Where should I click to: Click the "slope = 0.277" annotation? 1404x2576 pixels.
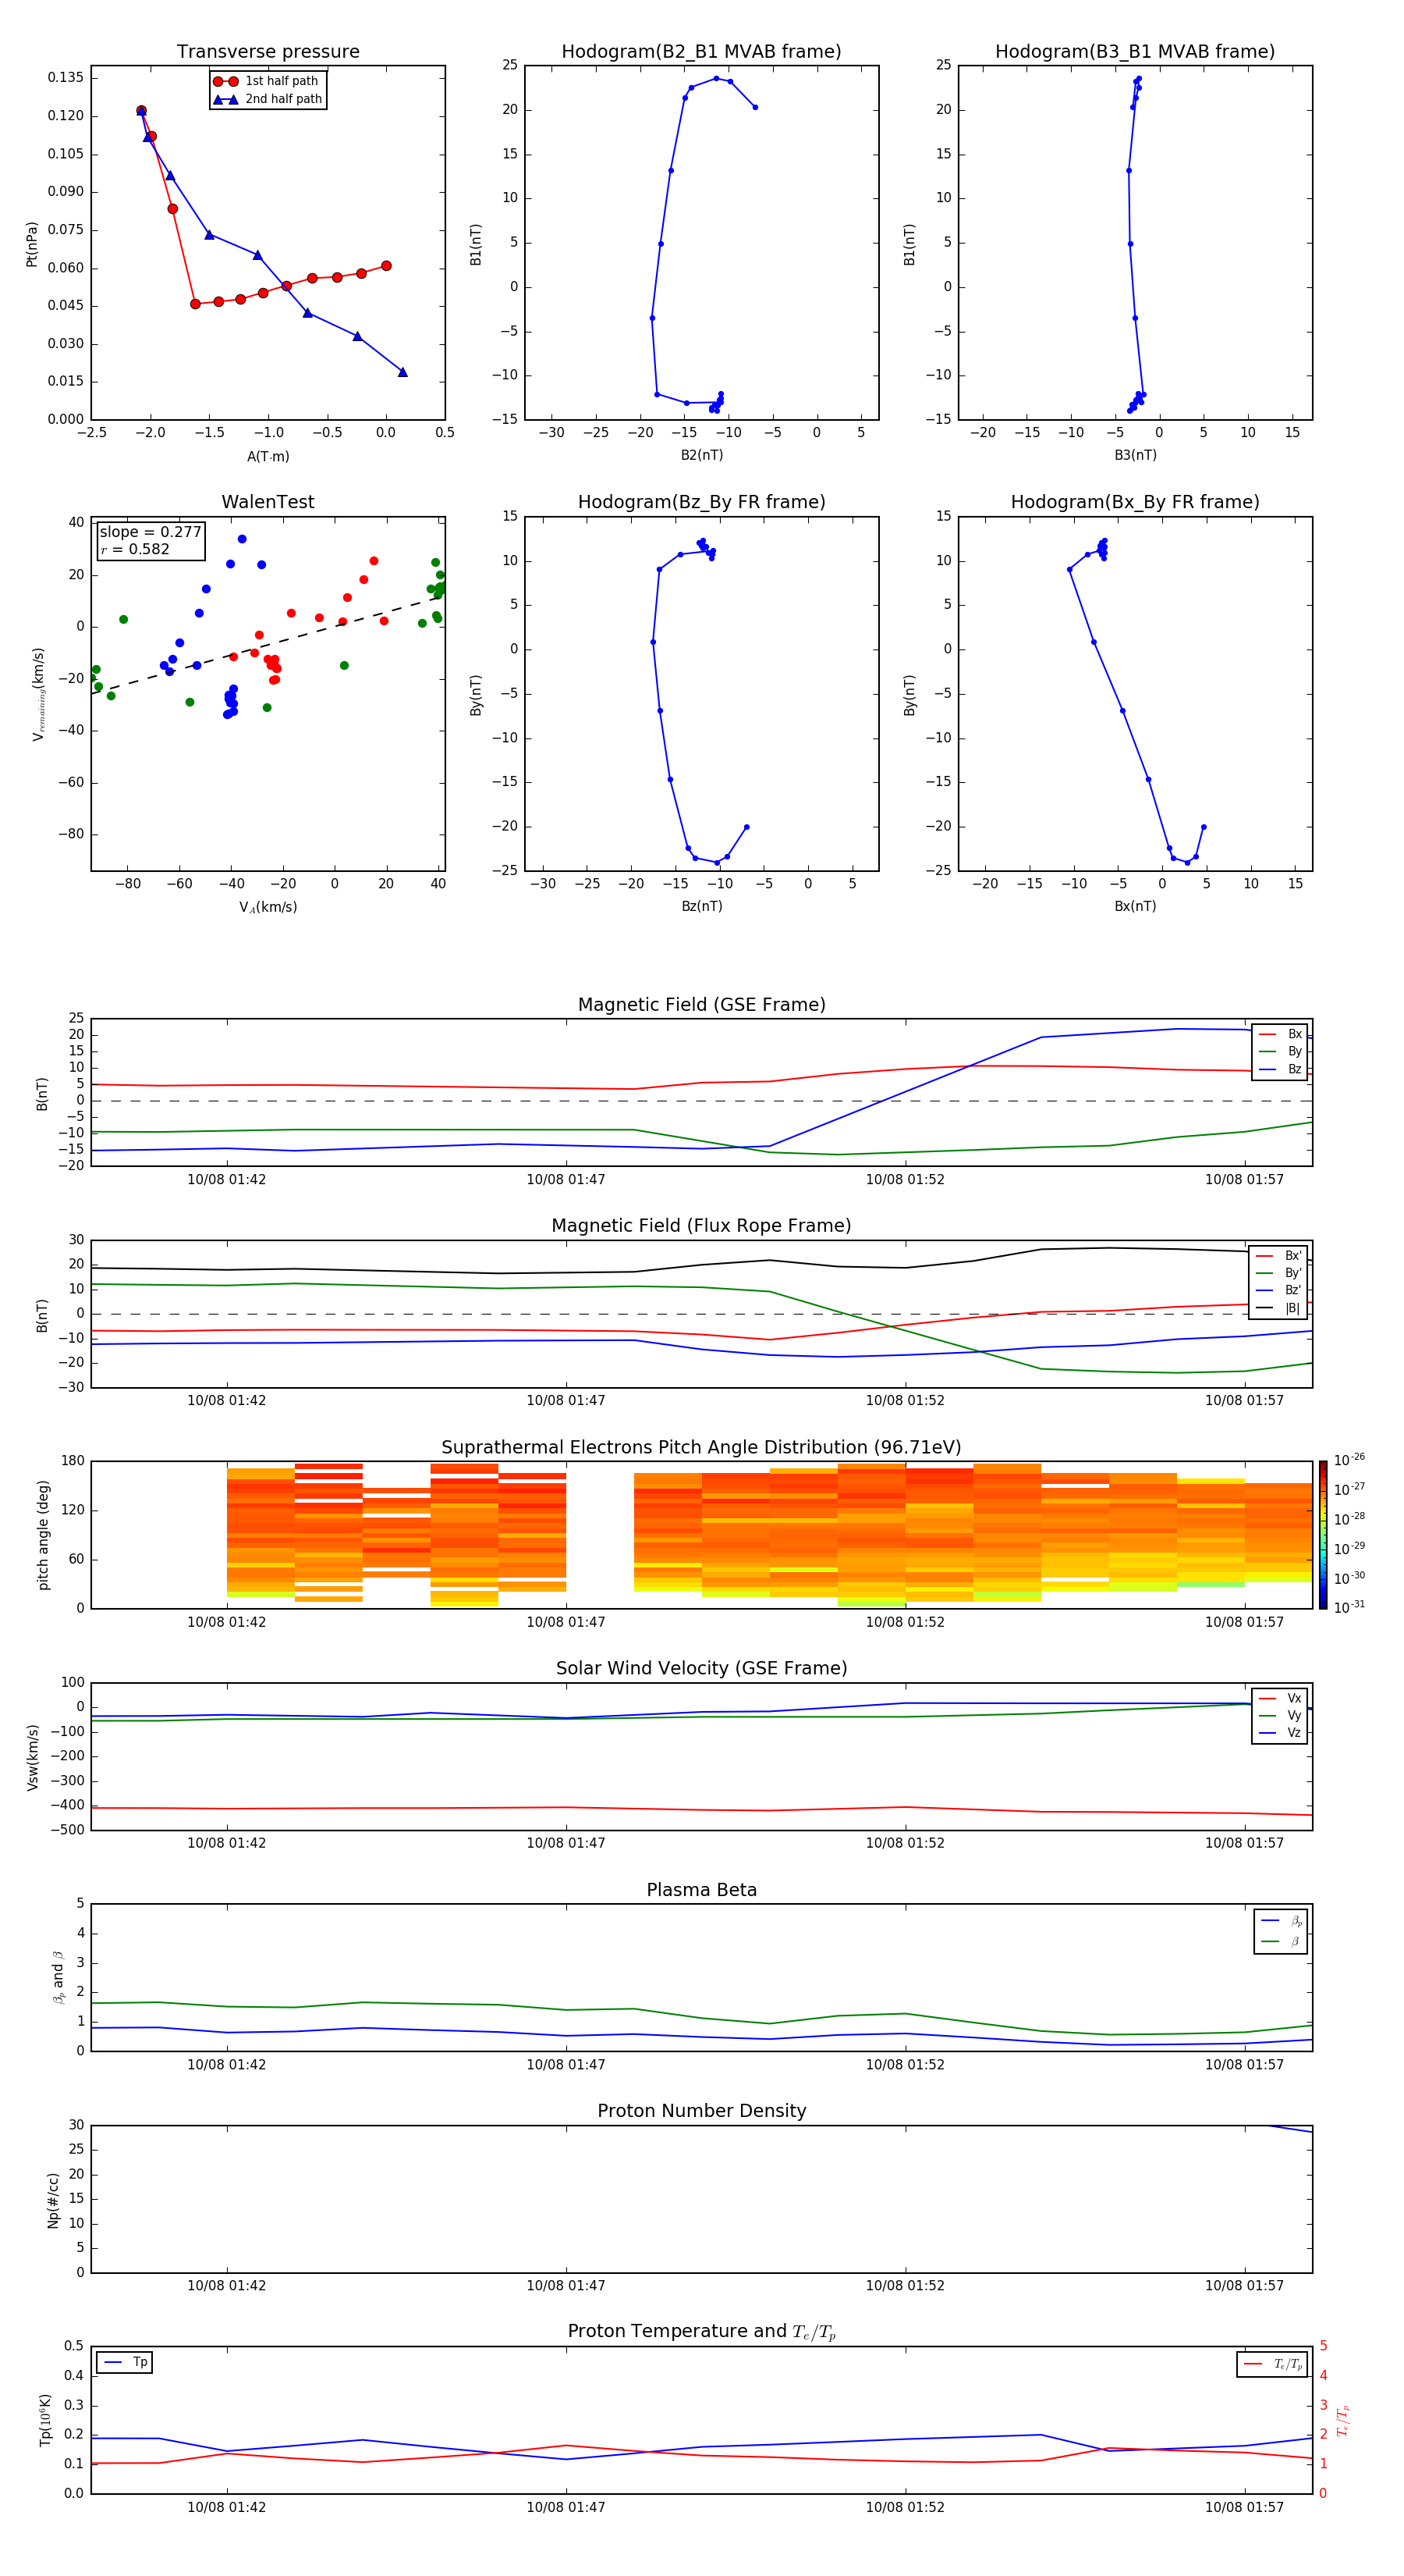(x=150, y=532)
